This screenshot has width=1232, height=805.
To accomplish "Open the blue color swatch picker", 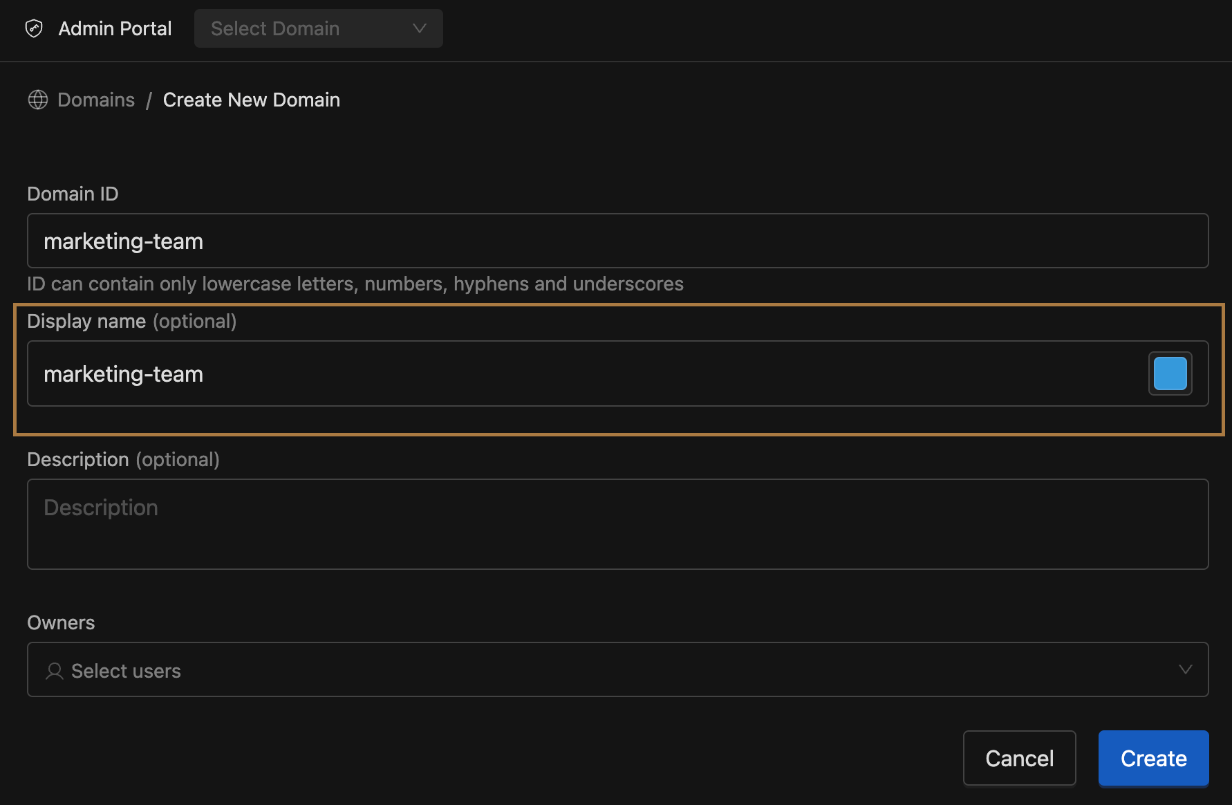I will (1170, 373).
